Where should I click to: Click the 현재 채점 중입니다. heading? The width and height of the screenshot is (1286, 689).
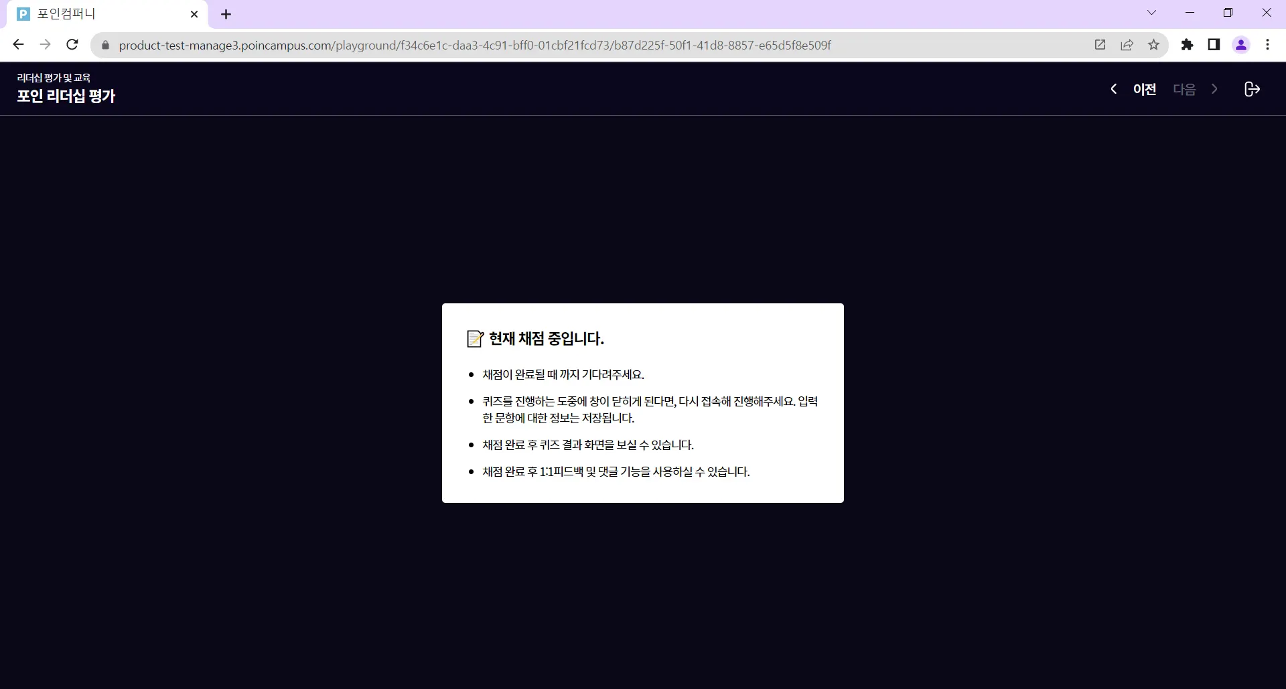click(x=547, y=339)
